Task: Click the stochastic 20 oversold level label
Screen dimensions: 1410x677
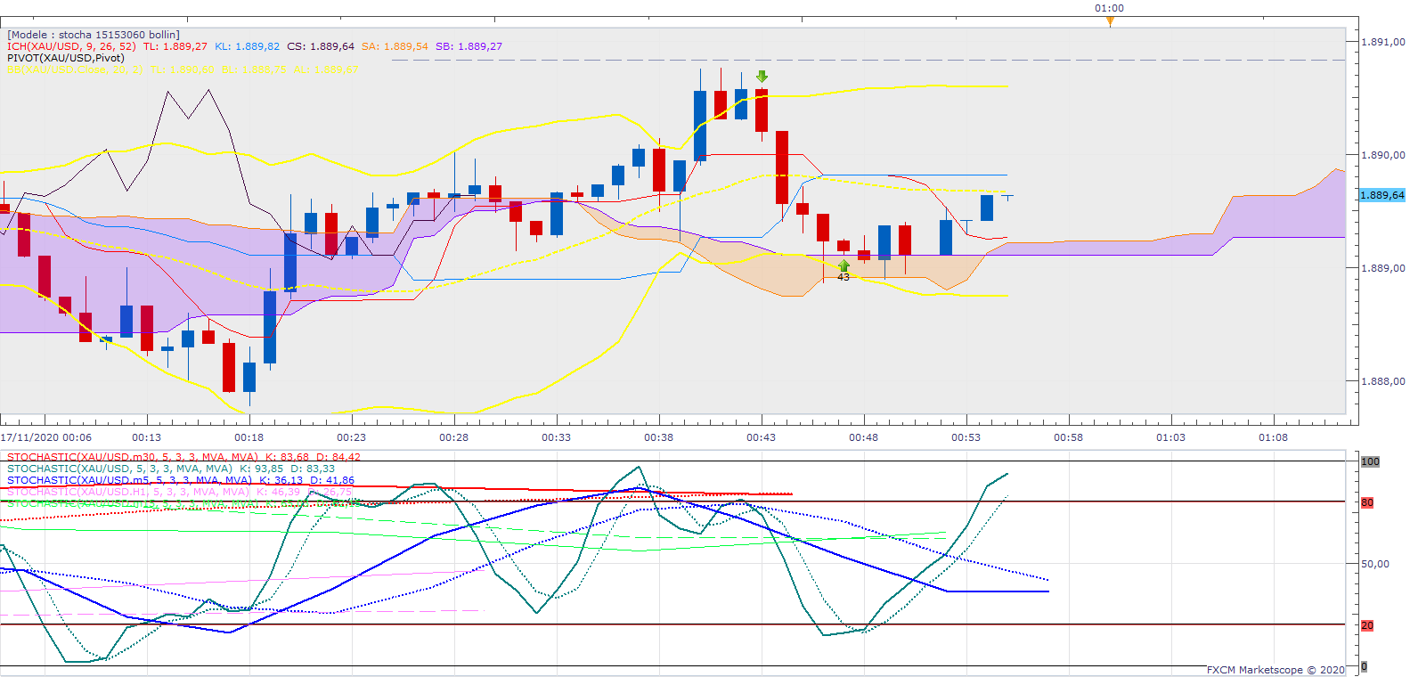Action: click(x=1367, y=625)
